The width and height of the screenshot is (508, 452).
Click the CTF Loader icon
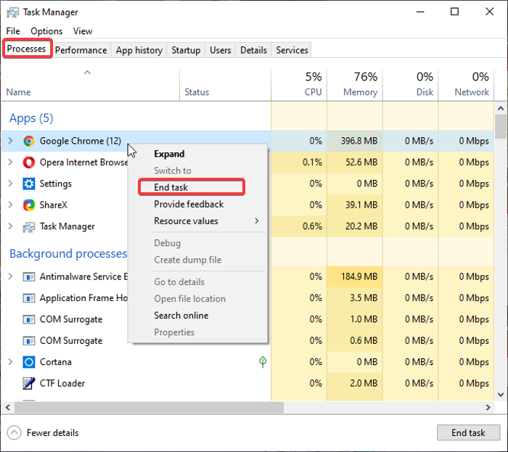[29, 383]
